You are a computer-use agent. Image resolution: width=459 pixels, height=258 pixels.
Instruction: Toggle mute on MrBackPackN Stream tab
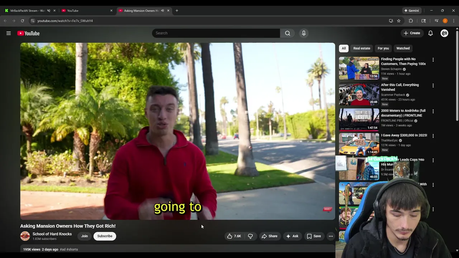click(x=49, y=10)
